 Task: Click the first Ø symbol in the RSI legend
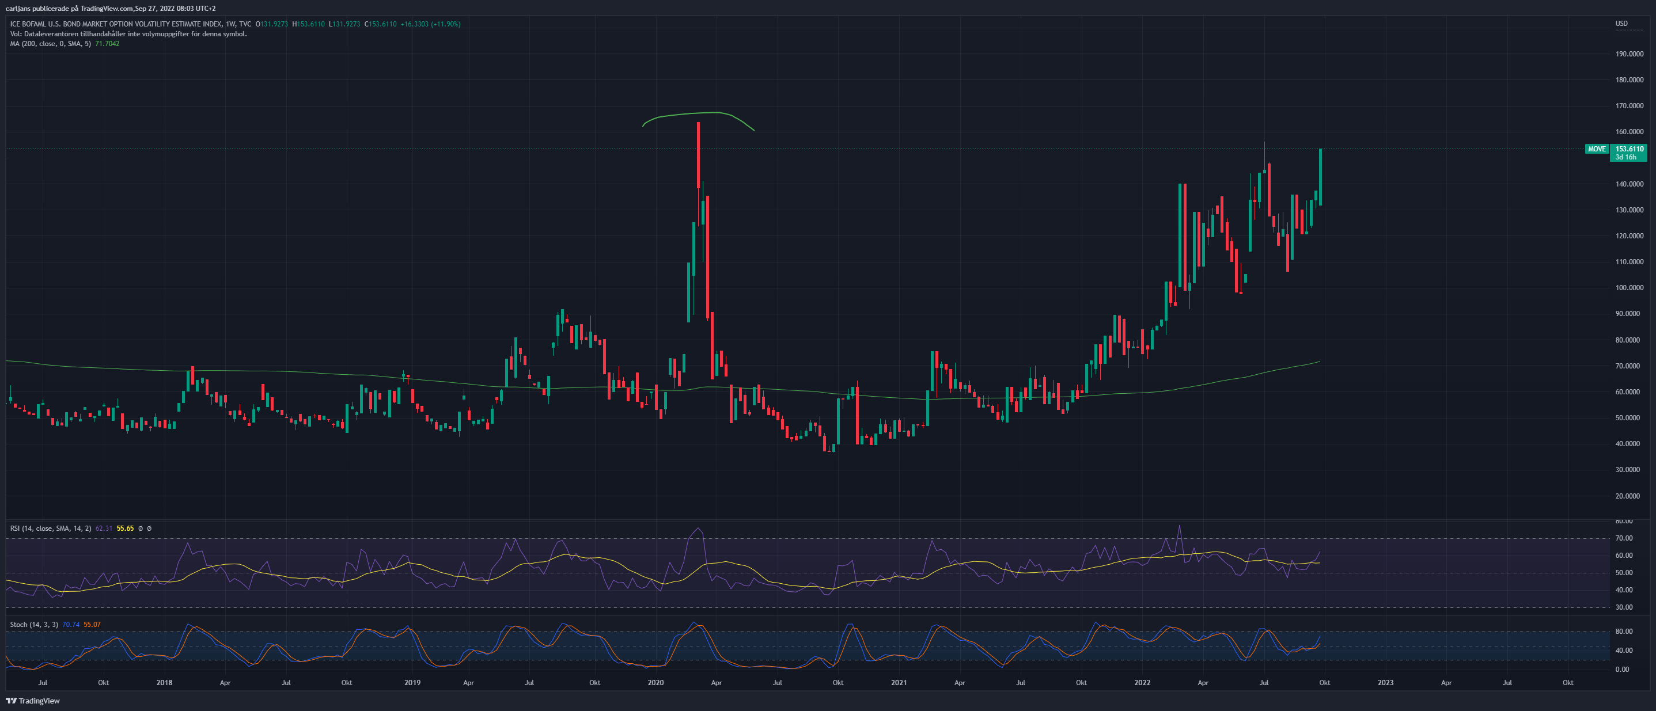[140, 529]
